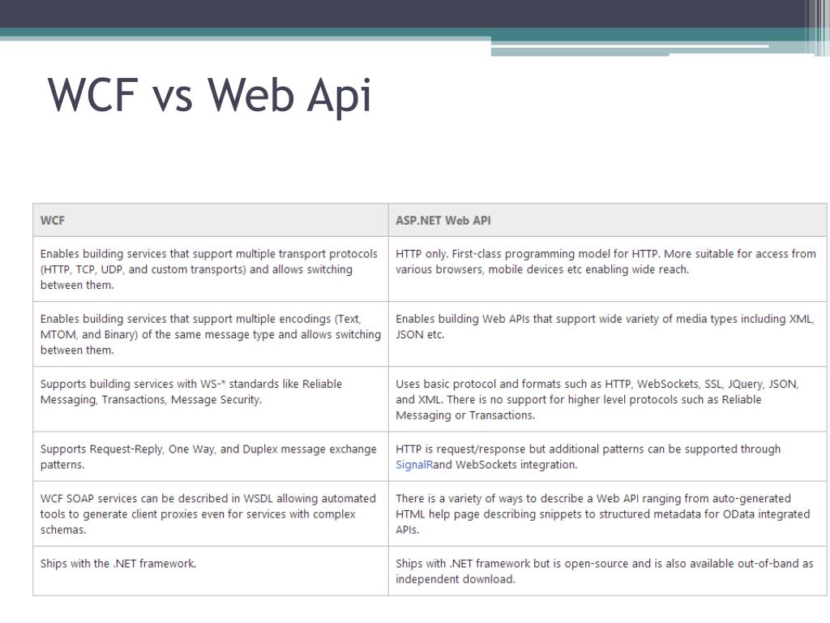
Task: Select the ASP.NET Web API column header
Action: (x=608, y=220)
